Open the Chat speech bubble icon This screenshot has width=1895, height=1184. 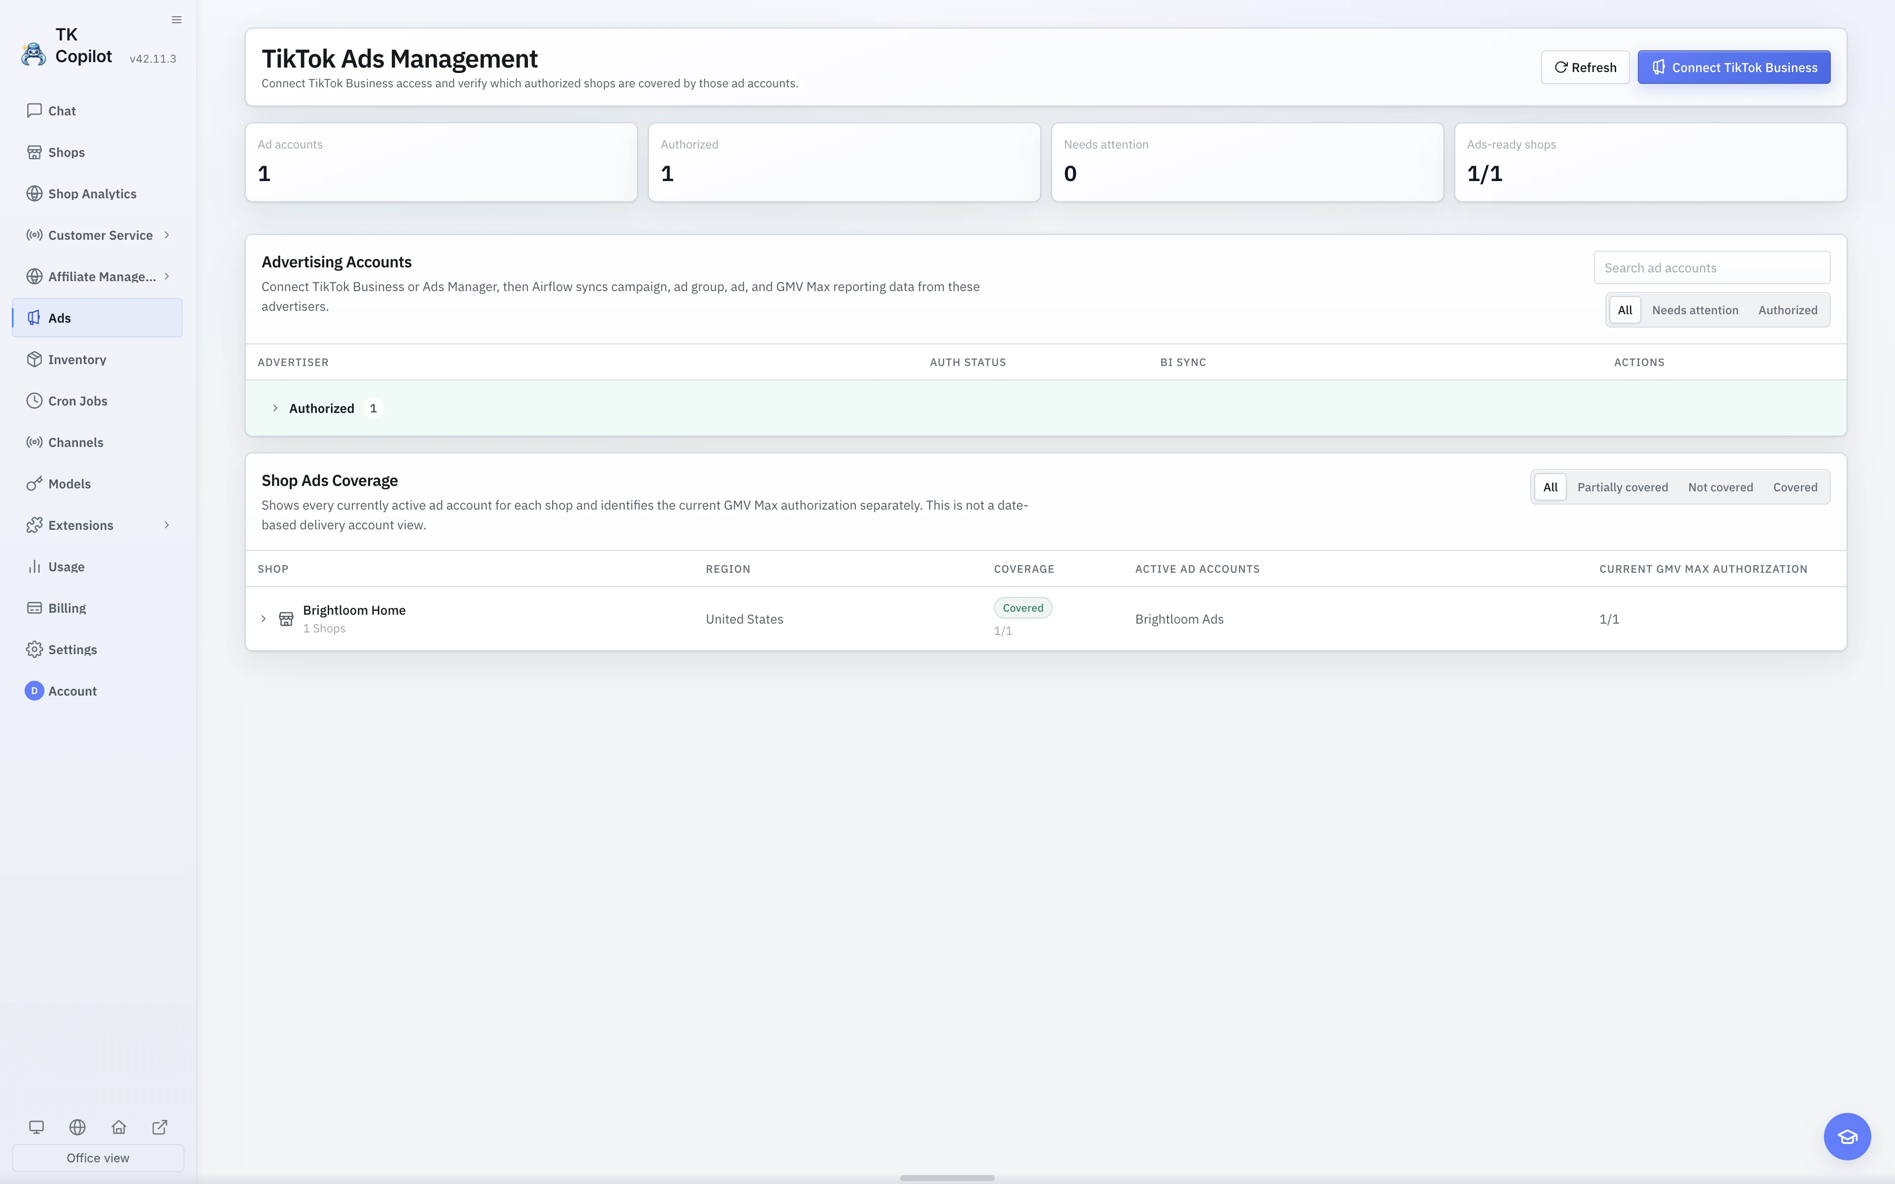point(35,111)
